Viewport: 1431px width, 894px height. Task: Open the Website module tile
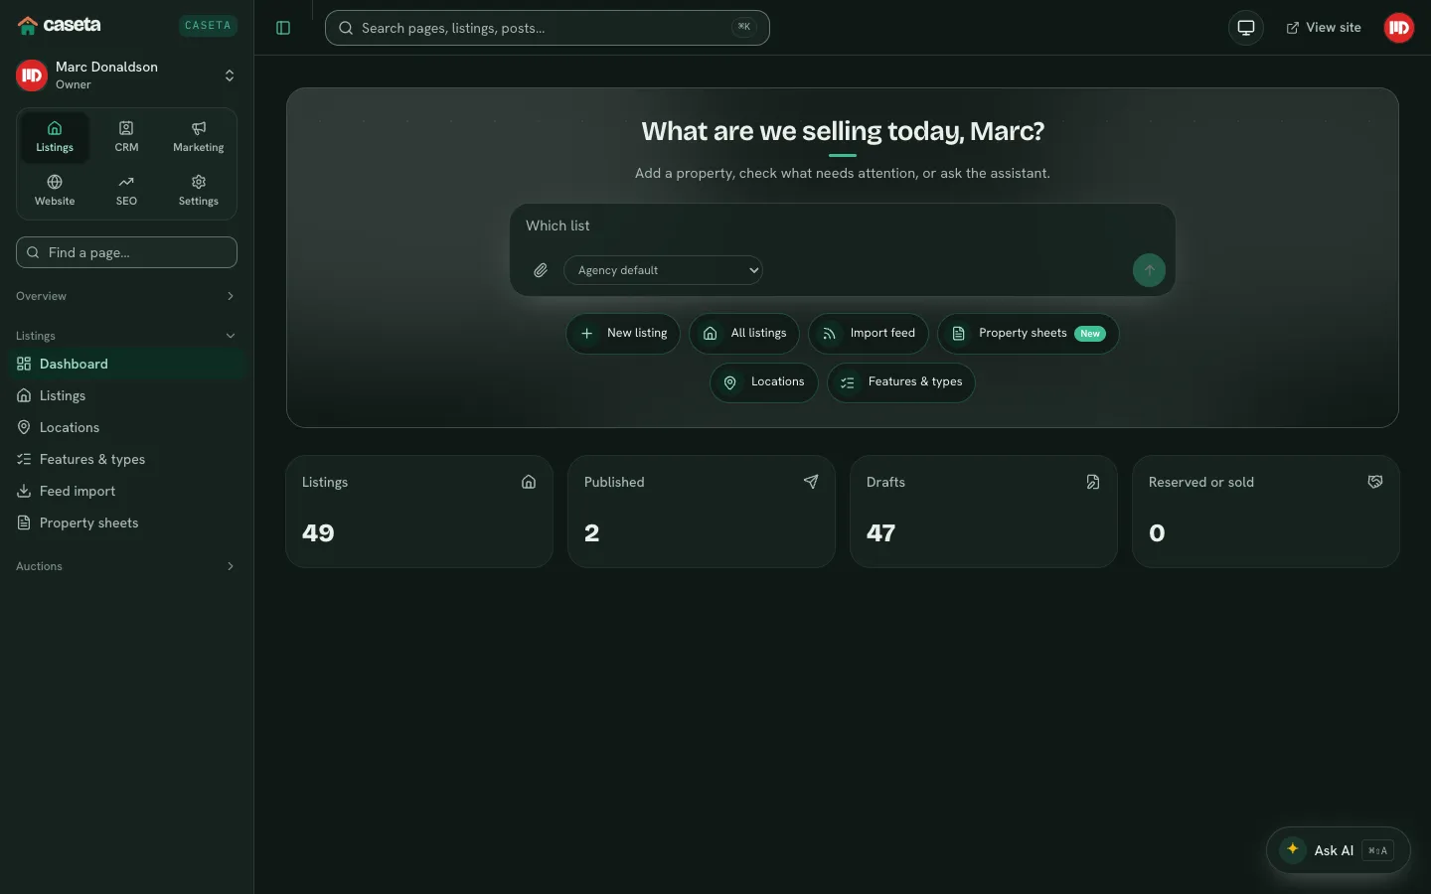pos(55,191)
